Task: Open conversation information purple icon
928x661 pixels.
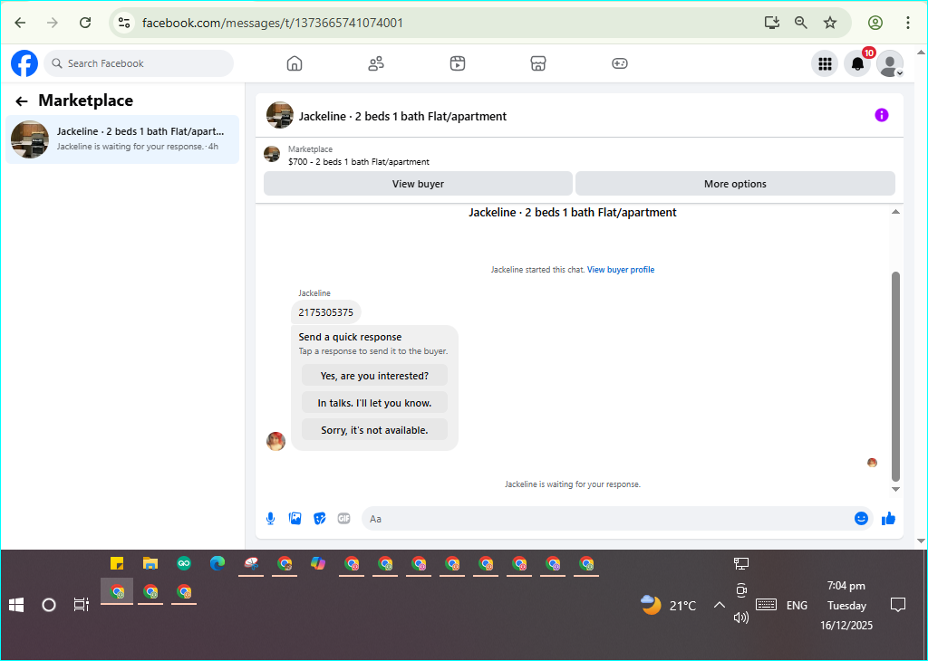Action: click(x=881, y=115)
